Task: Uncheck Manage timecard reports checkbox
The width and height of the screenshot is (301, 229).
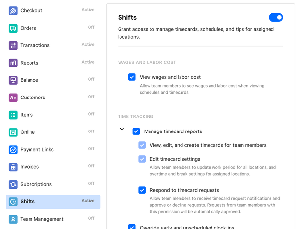Action: [x=136, y=131]
